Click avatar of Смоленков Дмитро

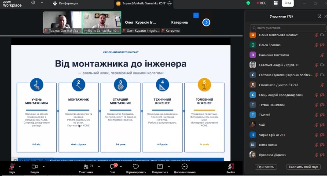[253, 85]
